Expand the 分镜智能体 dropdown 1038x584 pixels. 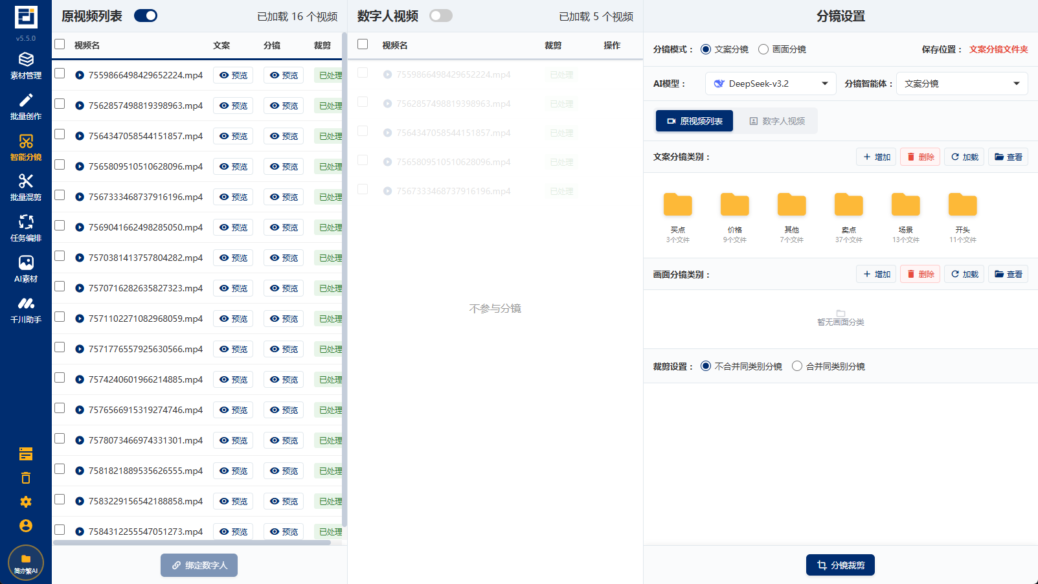click(x=962, y=83)
